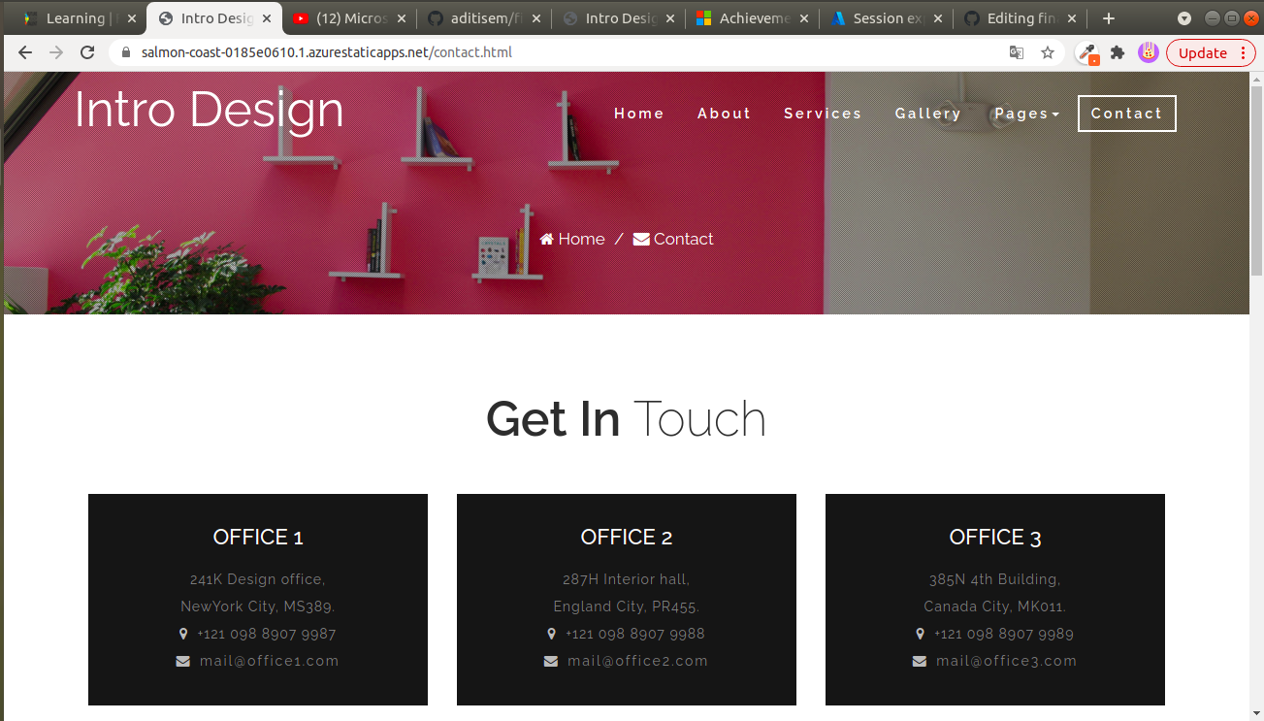Click the home icon in breadcrumb

click(x=547, y=239)
